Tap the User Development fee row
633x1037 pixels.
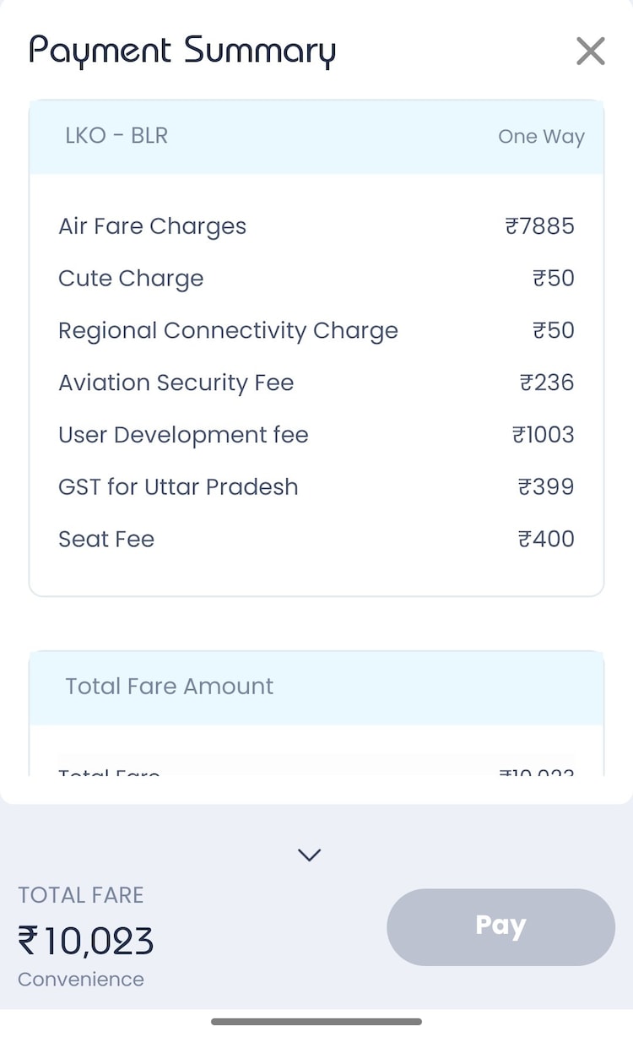point(183,435)
